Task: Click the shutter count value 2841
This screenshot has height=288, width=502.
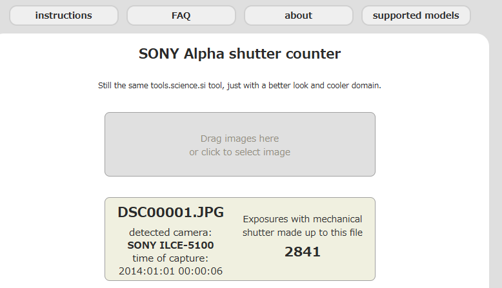Action: [303, 252]
